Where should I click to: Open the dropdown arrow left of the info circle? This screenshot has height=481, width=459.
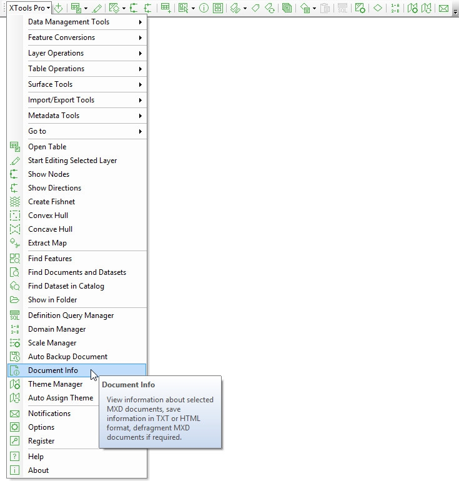[x=193, y=9]
